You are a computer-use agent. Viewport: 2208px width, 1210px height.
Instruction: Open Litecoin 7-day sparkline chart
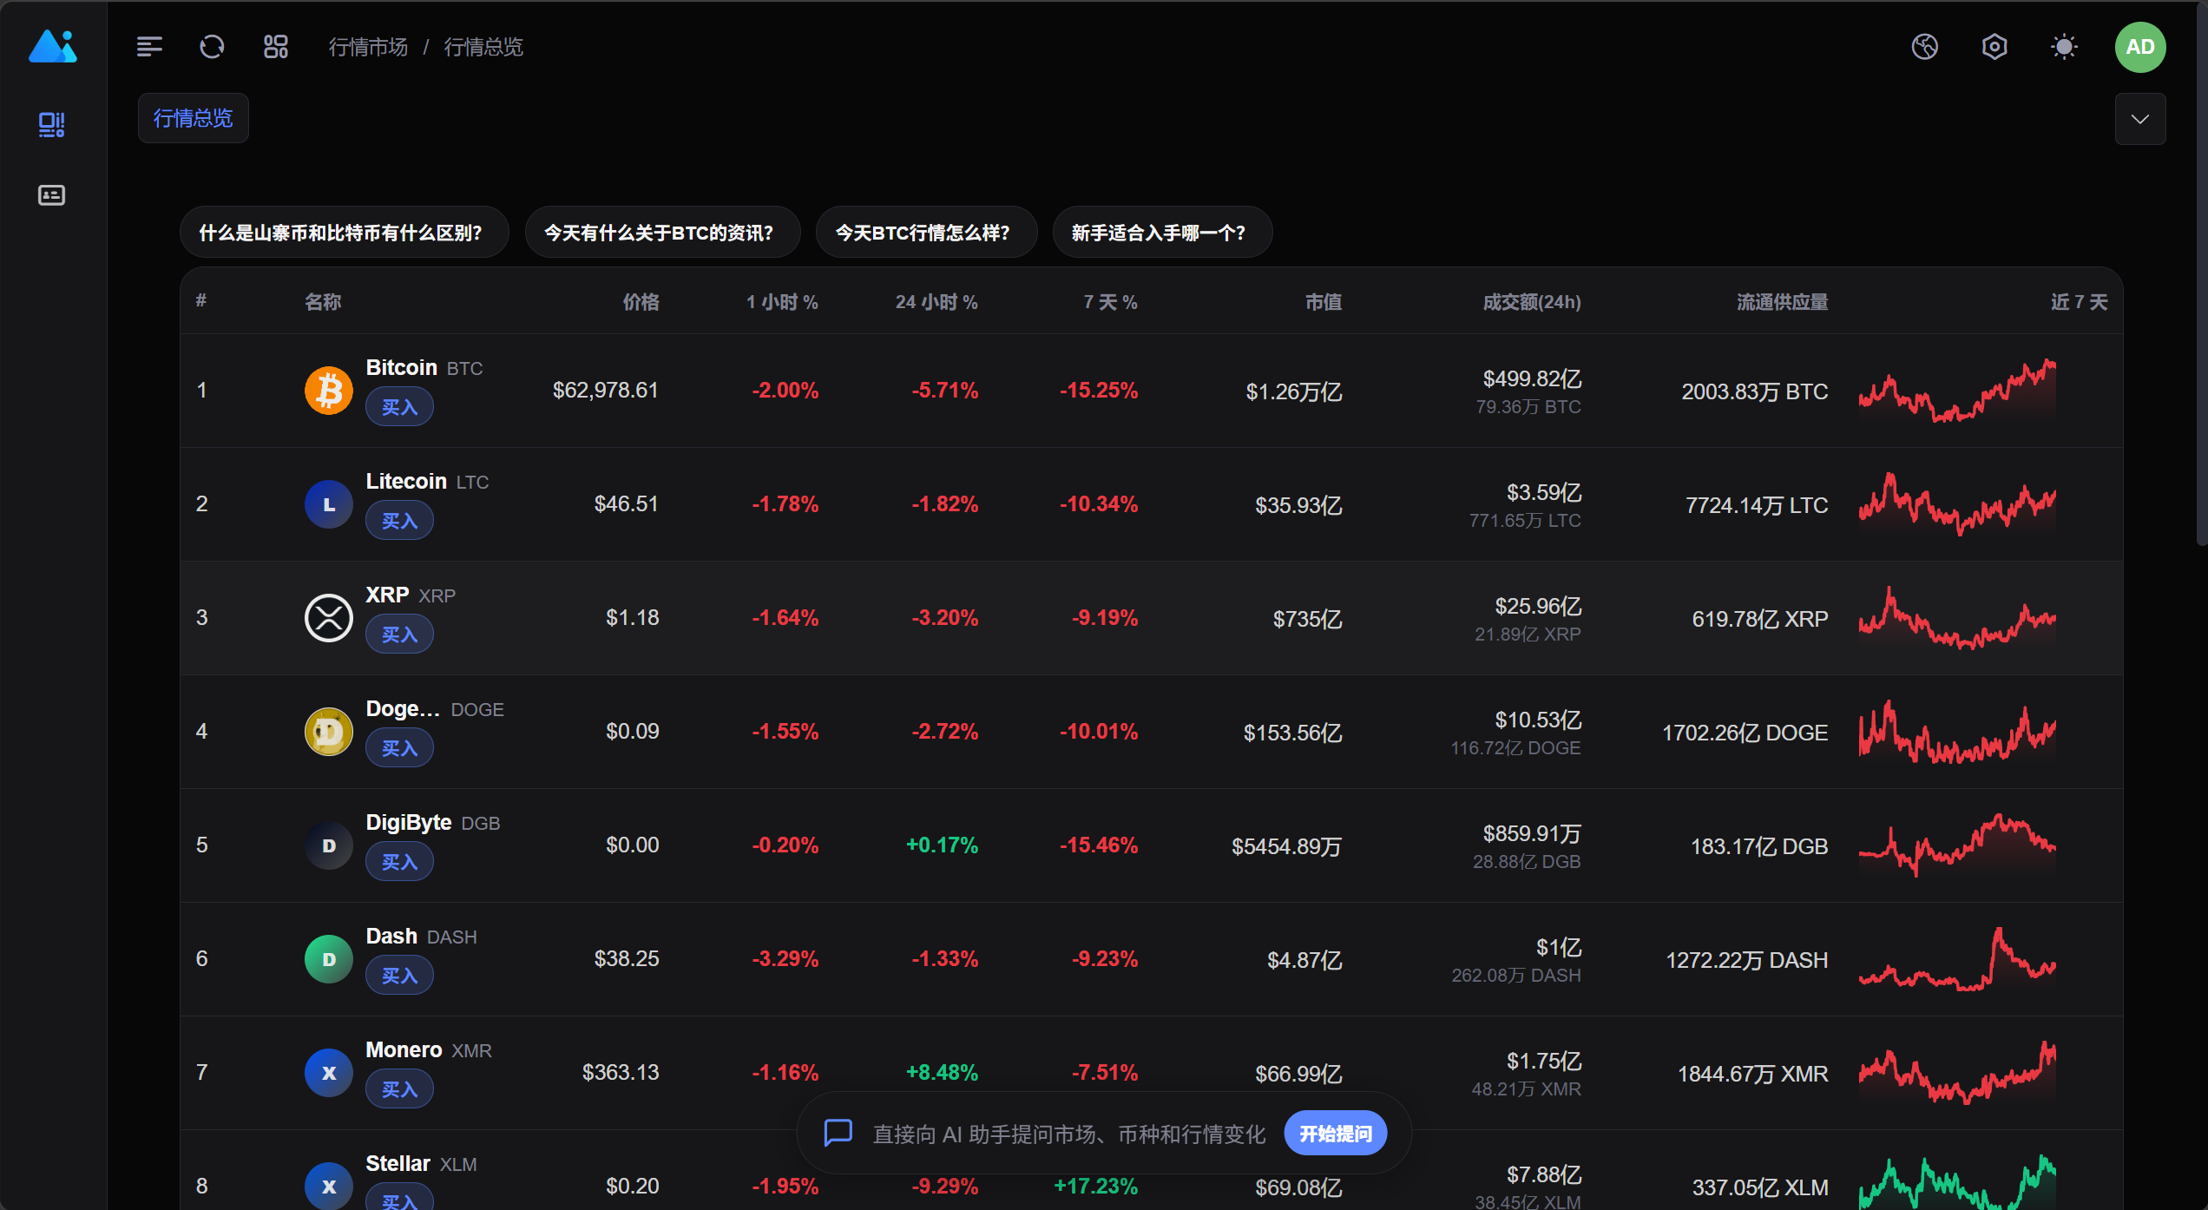[x=1957, y=504]
